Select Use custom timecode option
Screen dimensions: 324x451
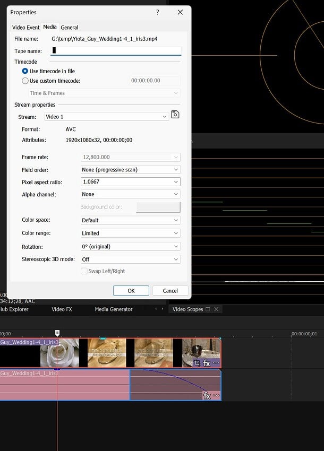(25, 81)
